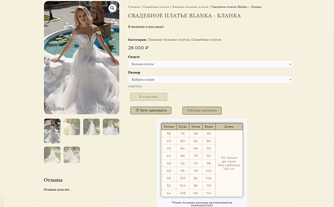Click the price 28 000 ₽
334x207 pixels.
click(x=138, y=48)
